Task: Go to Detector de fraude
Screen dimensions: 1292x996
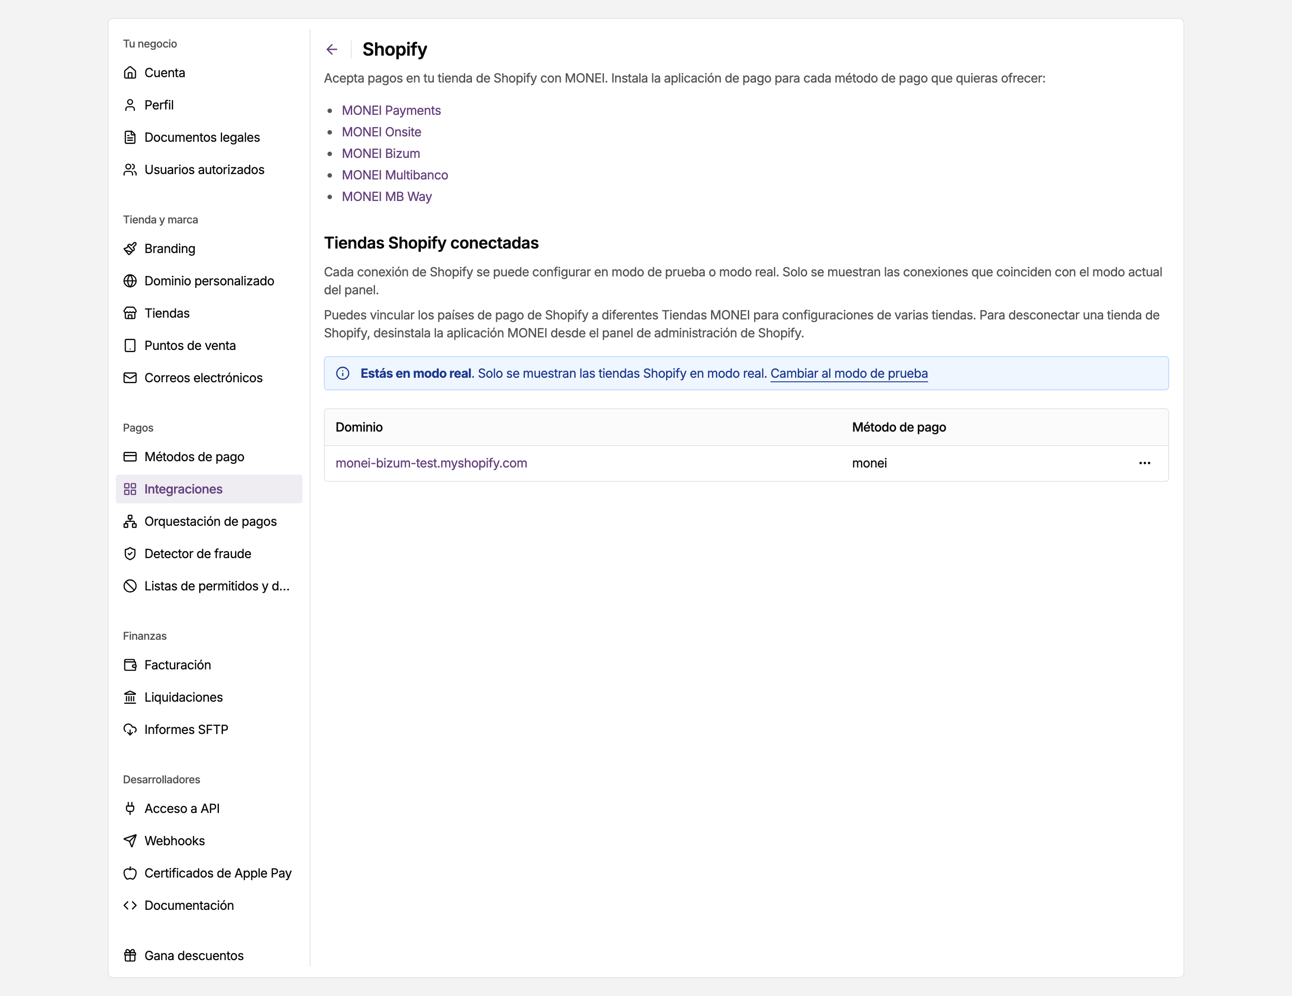Action: [x=209, y=554]
